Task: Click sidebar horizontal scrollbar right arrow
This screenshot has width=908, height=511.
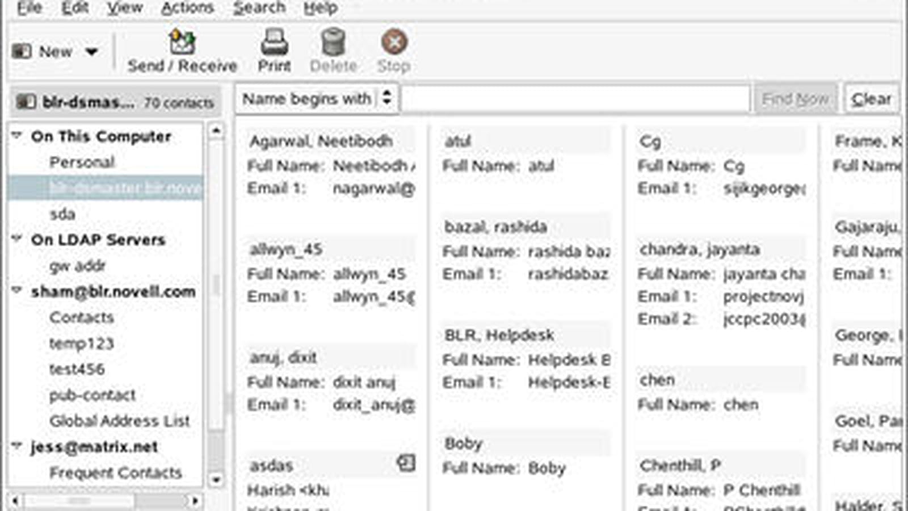Action: [x=195, y=501]
